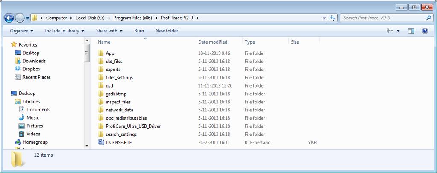Click the 24-2-2013 16:11 date cell

(x=214, y=142)
